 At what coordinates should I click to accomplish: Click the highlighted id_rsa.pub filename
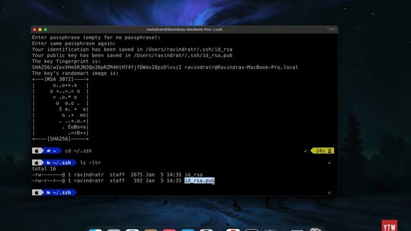tap(200, 180)
